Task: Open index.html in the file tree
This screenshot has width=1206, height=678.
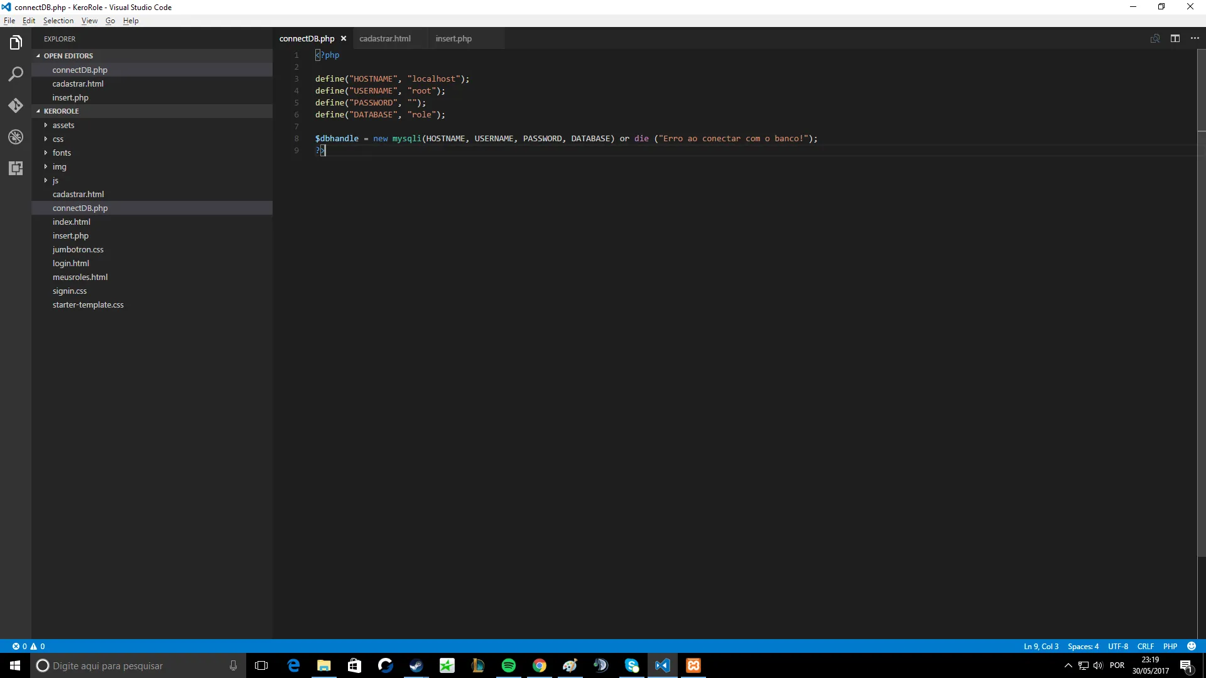Action: click(x=71, y=222)
